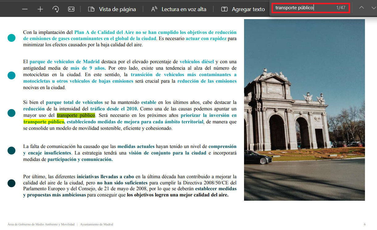This screenshot has height=230, width=377.
Task: Click the fit to width icon
Action: coord(71,9)
